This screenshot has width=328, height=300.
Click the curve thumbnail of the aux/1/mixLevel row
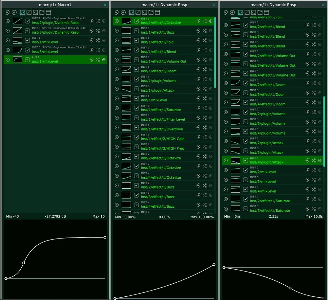pyautogui.click(x=17, y=60)
